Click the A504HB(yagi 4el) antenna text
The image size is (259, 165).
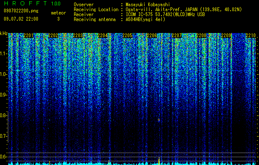(x=145, y=19)
